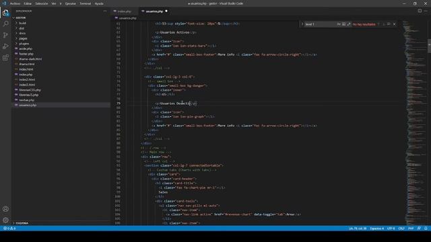Click the editor vertical scrollbar thumb
The image size is (431, 242).
[x=429, y=46]
